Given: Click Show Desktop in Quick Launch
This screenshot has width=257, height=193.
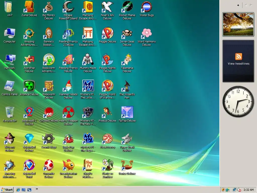Looking at the screenshot, I should [x=24, y=190].
